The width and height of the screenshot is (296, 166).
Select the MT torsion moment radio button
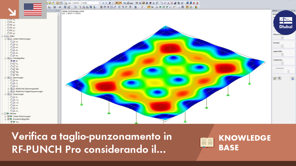12,69
